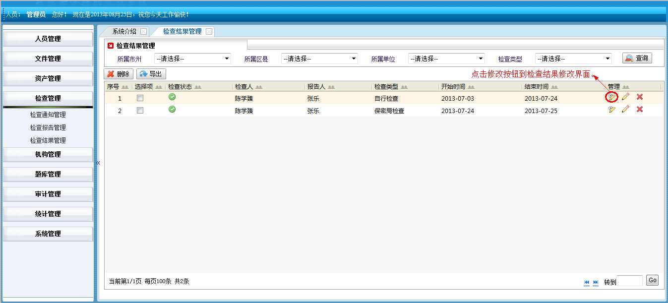The image size is (668, 303).
Task: Tick the checkbox in row 1
Action: 140,98
